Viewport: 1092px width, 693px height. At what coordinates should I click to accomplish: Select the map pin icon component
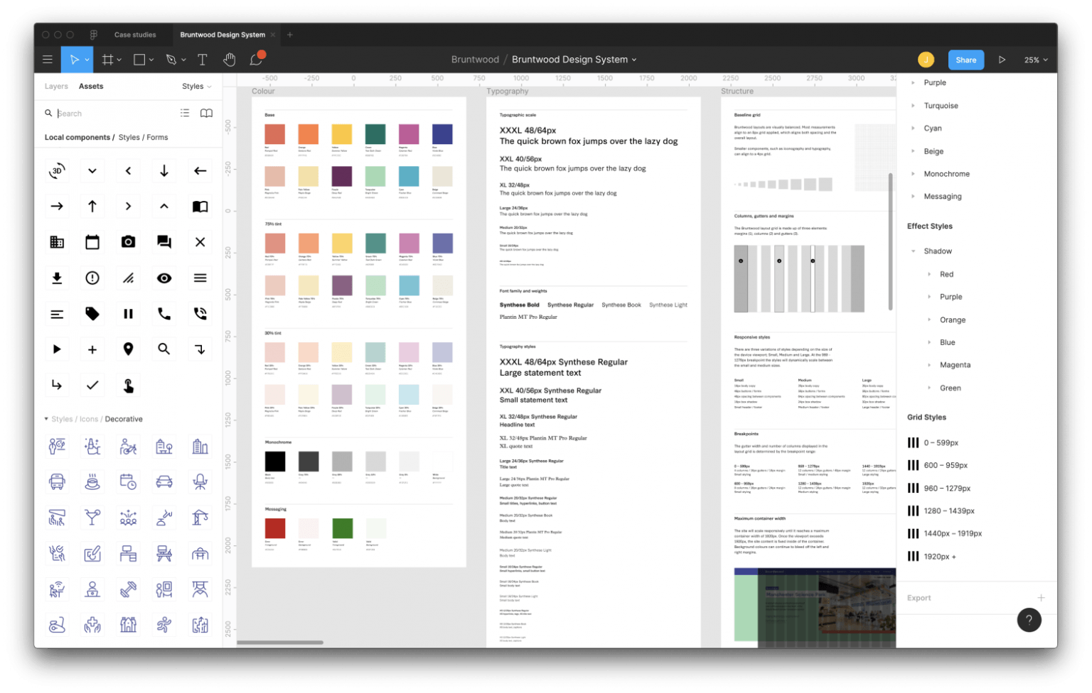pyautogui.click(x=128, y=349)
